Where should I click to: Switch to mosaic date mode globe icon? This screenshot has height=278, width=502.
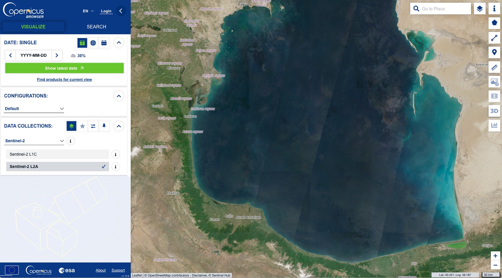(x=93, y=43)
